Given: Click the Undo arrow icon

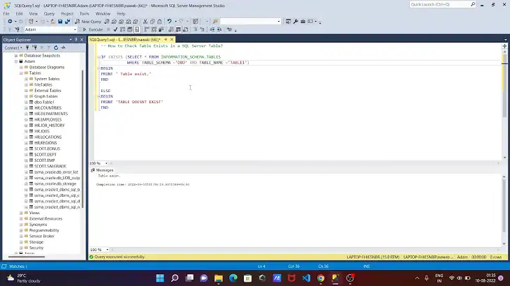Looking at the screenshot, I should (x=170, y=22).
